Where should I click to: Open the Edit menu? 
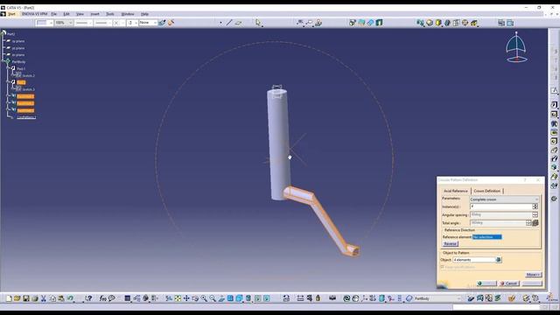point(66,14)
